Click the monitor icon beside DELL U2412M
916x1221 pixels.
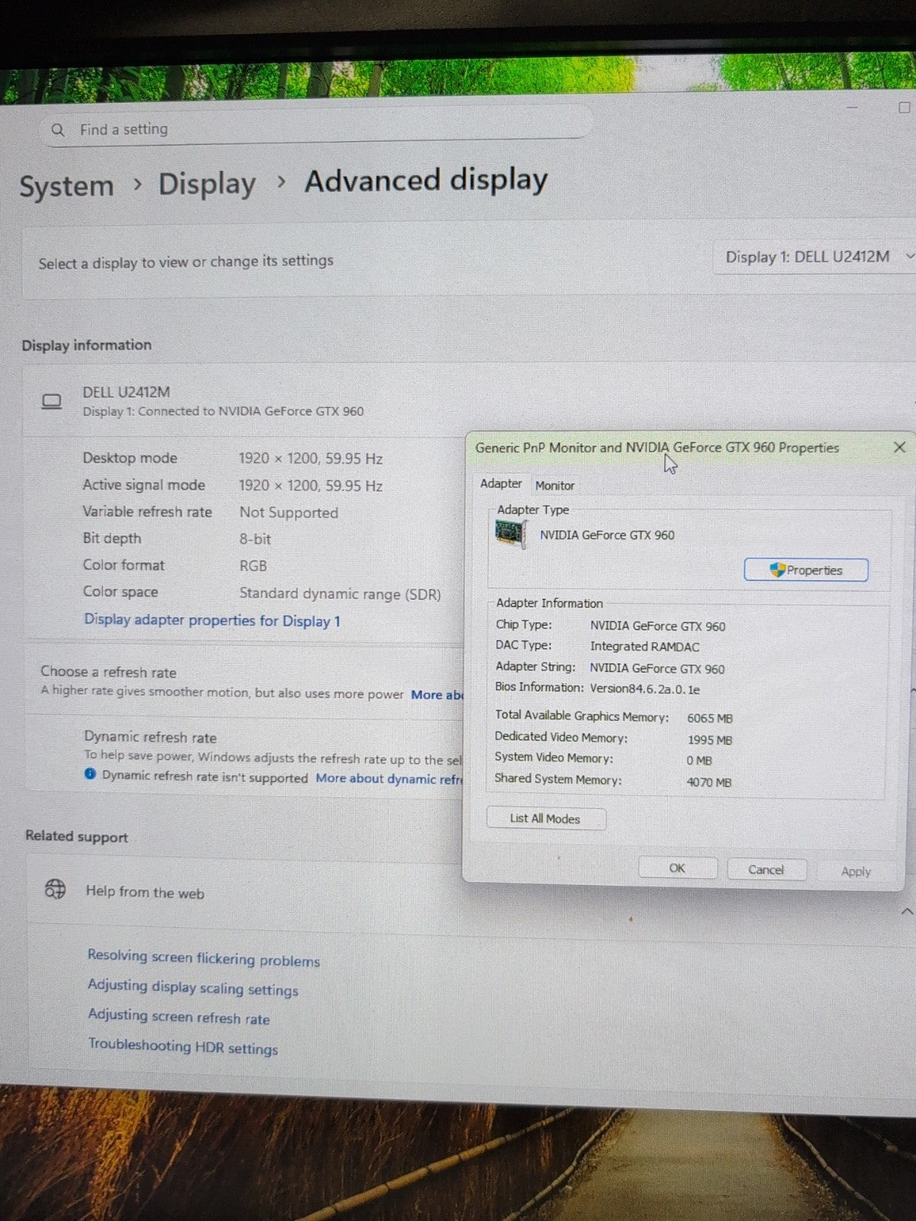[51, 401]
